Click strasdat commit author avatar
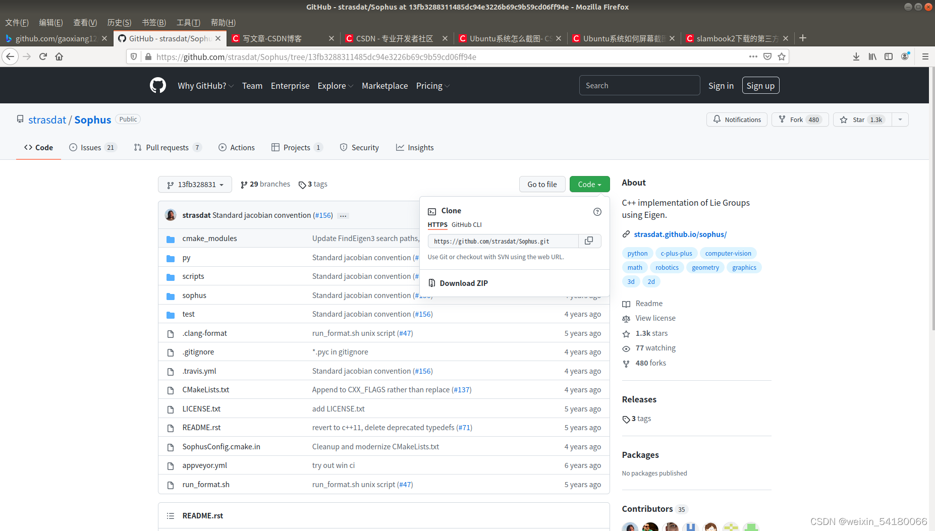Viewport: 935px width, 531px height. coord(171,215)
